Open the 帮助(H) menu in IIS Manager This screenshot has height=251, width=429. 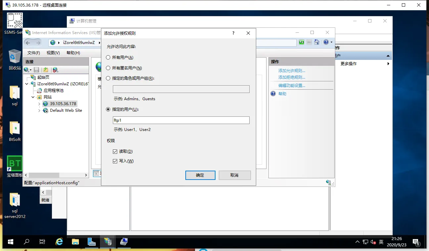(x=73, y=53)
